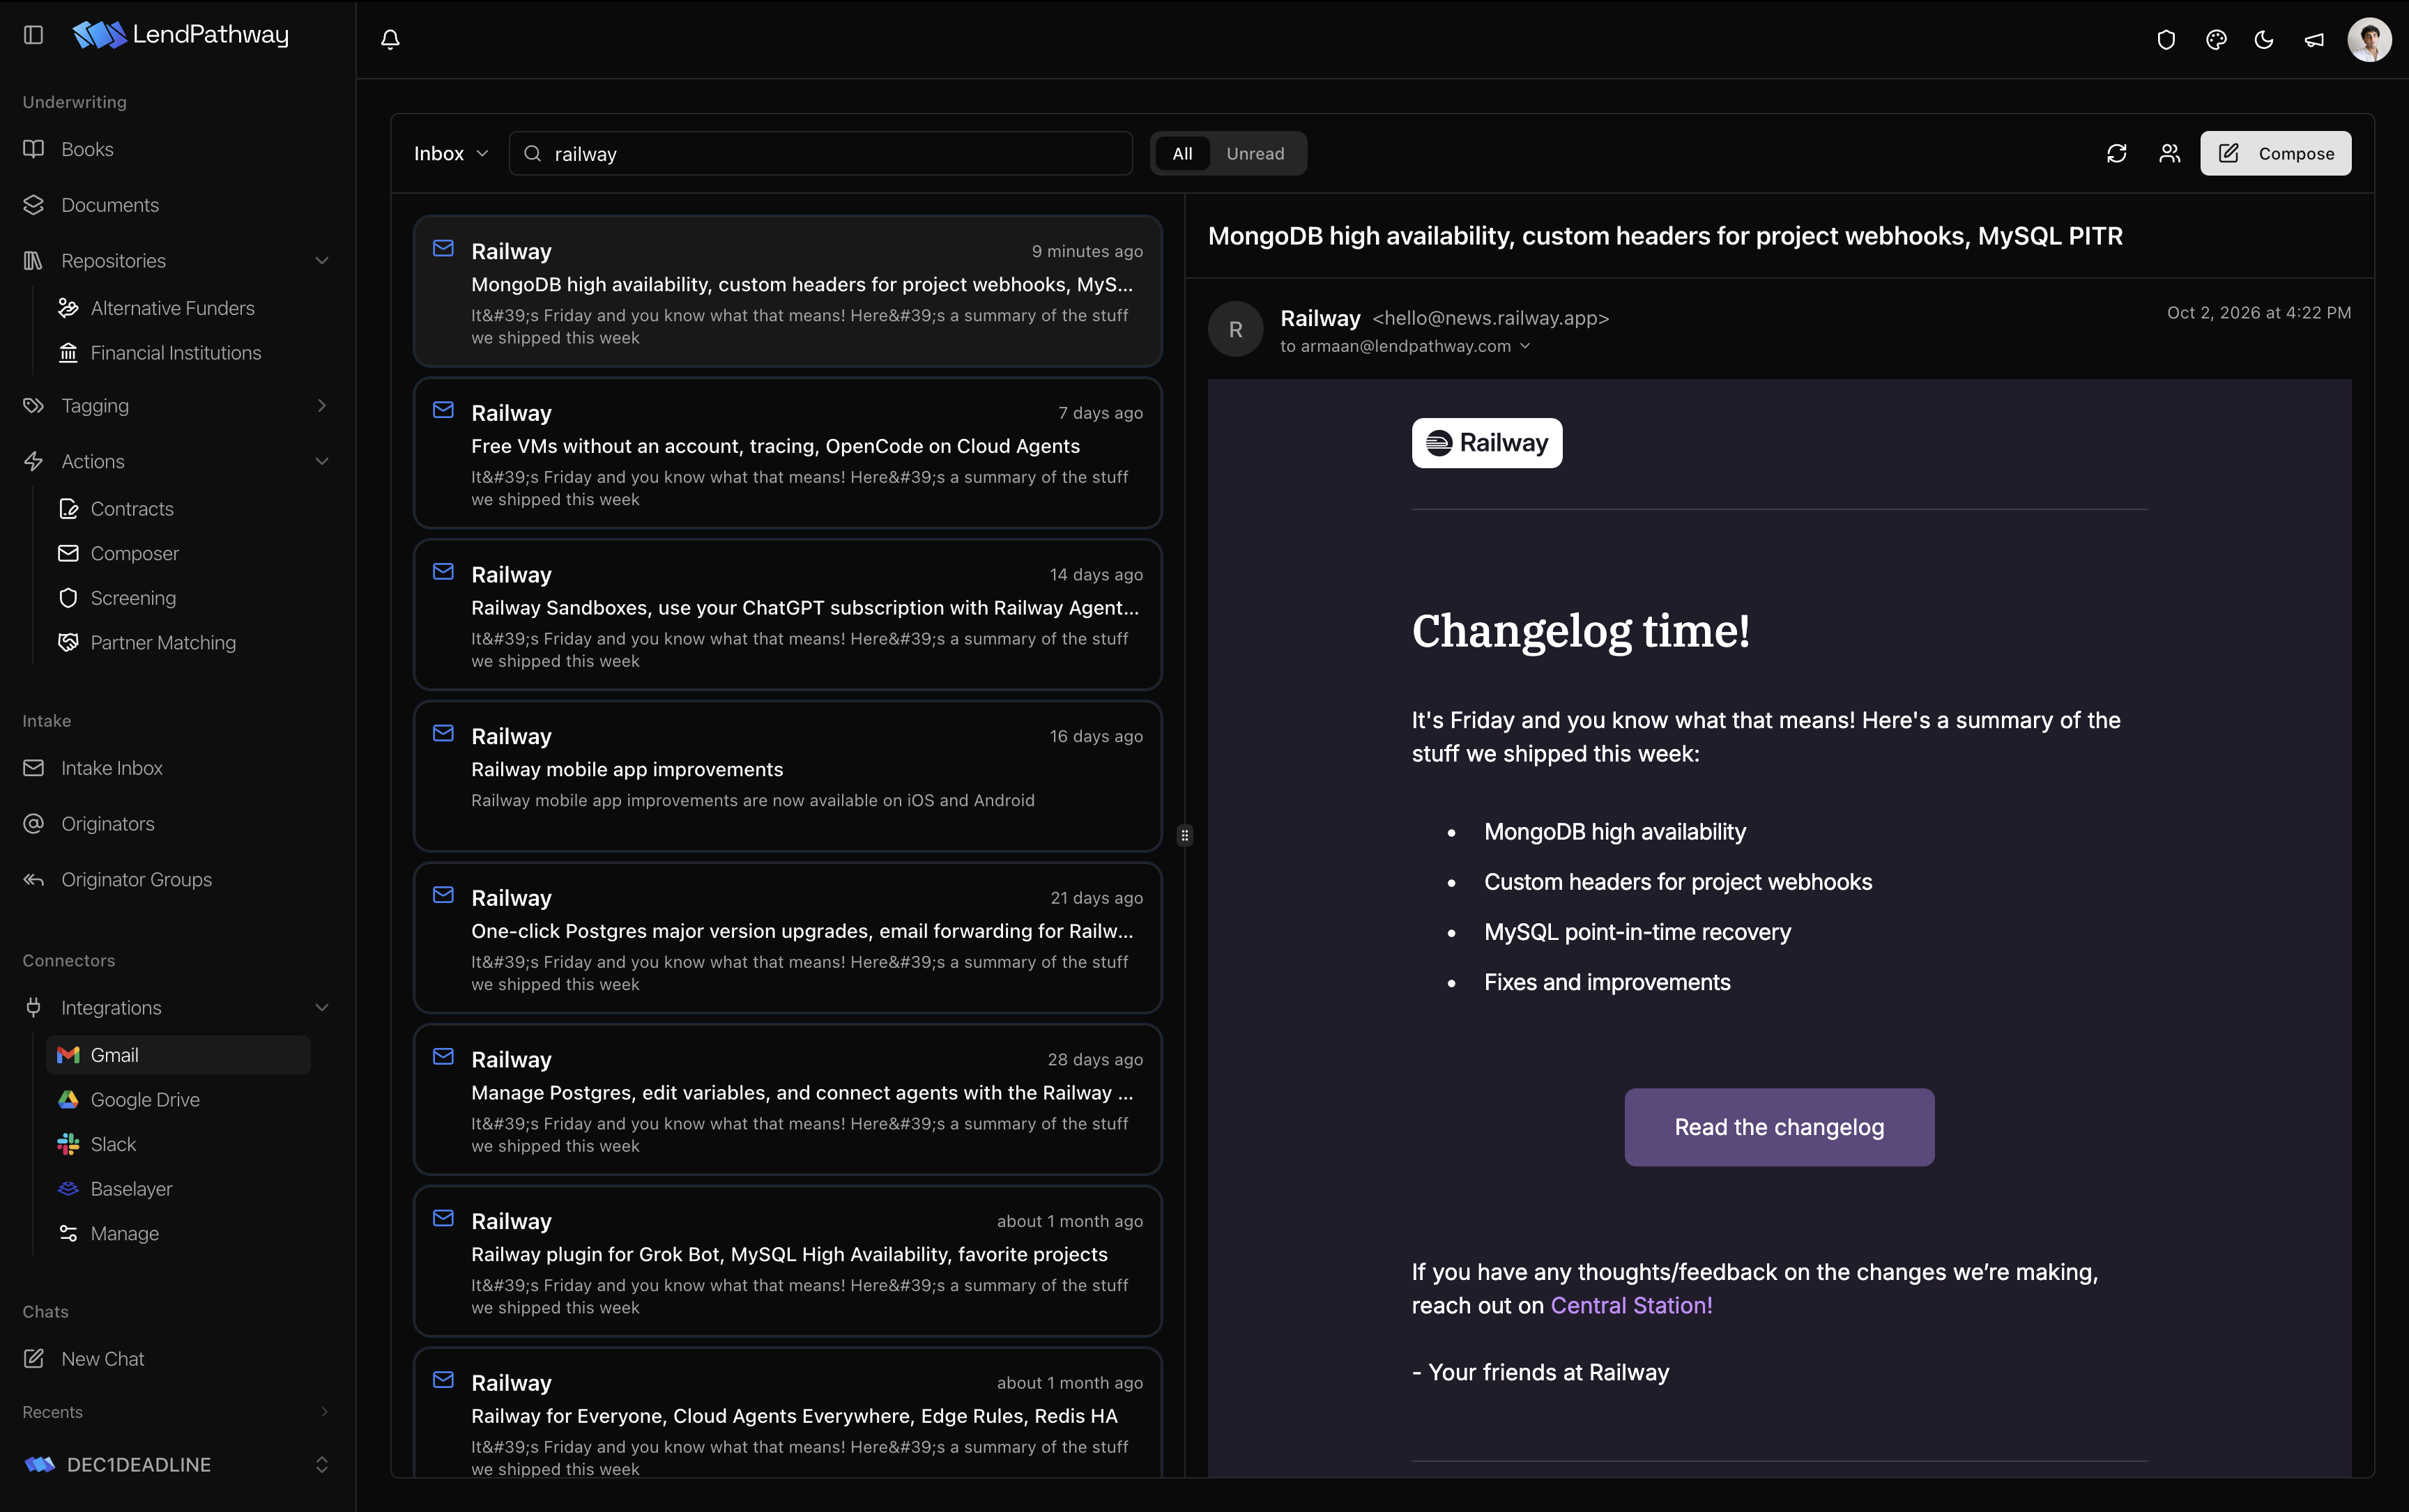This screenshot has width=2409, height=1512.
Task: Open Alternative Funders repository
Action: [x=172, y=308]
